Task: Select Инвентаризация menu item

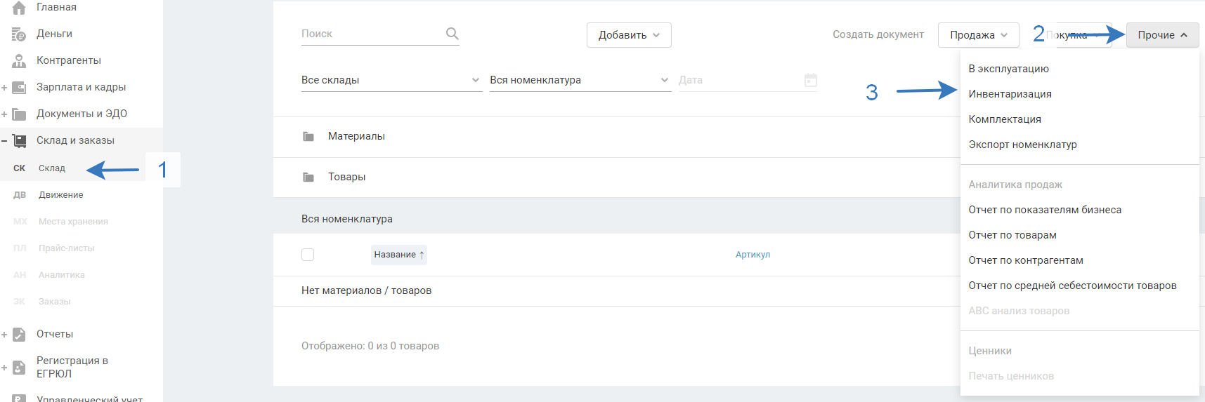Action: [x=1079, y=94]
